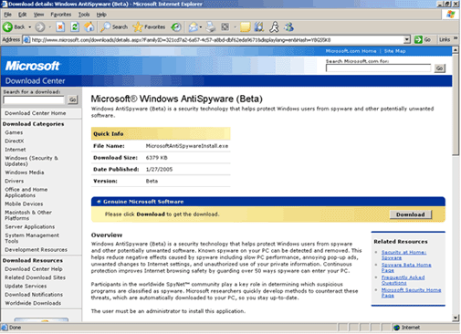
Task: Expand the Links toolbar chevron
Action: (x=456, y=38)
